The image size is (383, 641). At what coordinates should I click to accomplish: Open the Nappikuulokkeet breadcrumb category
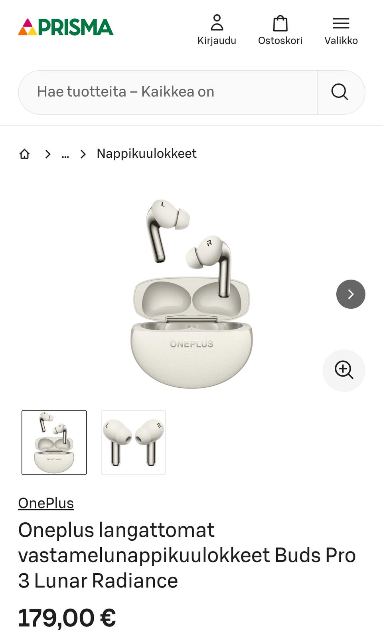146,154
